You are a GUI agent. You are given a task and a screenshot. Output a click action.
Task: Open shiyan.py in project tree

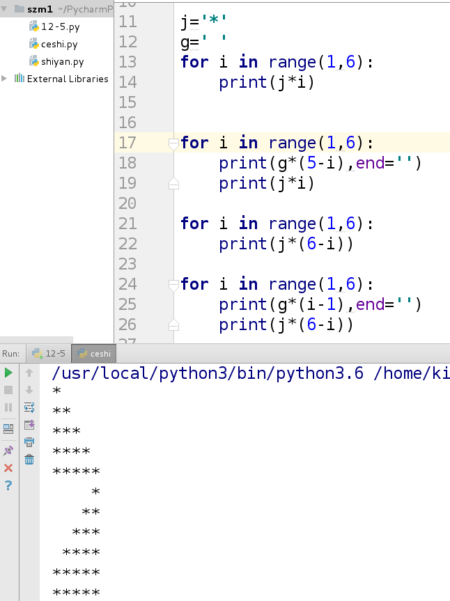click(56, 61)
